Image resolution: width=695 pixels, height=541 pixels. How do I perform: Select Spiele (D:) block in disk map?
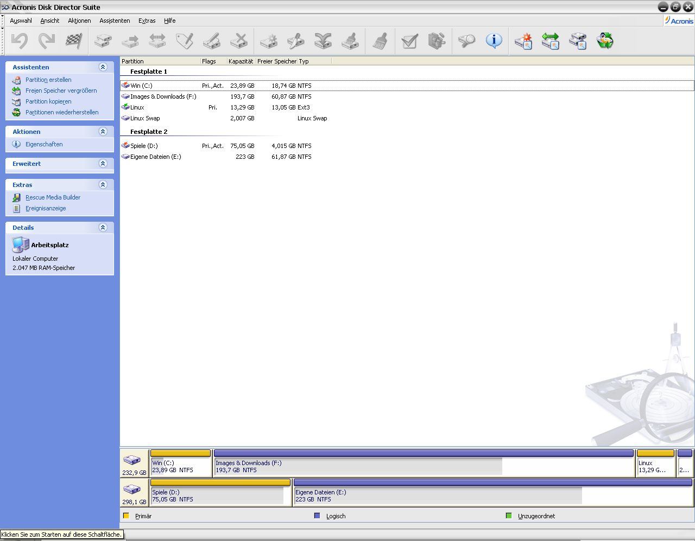(x=220, y=492)
